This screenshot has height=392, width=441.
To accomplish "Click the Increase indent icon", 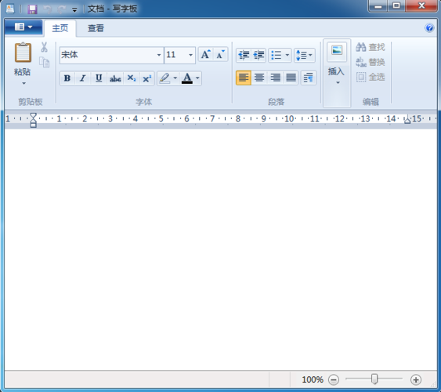I will click(x=258, y=55).
